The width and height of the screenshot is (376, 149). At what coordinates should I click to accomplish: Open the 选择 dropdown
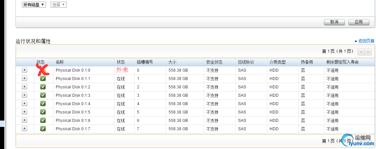point(59,5)
